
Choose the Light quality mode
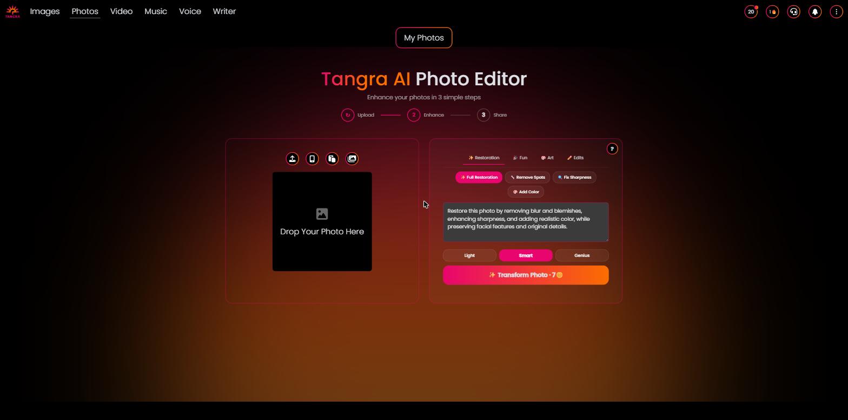click(469, 255)
